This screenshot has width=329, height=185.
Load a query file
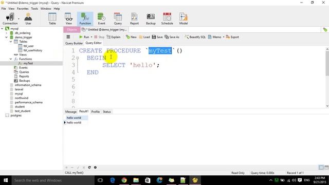click(144, 37)
